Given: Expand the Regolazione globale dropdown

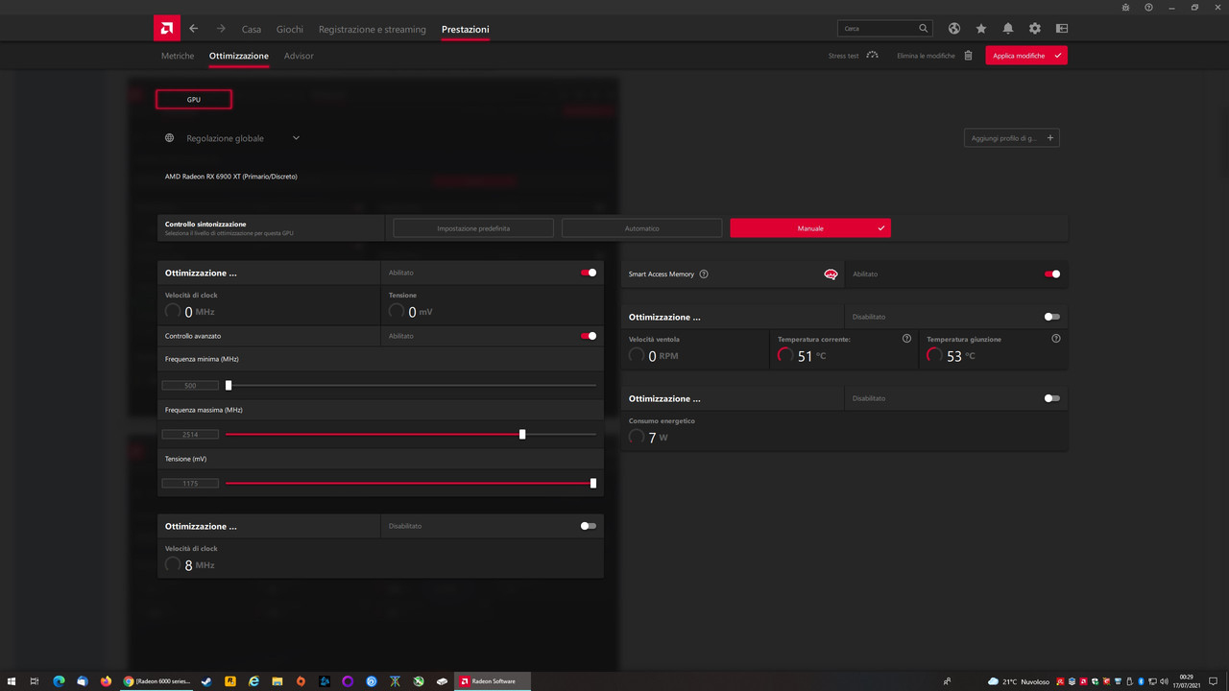Looking at the screenshot, I should [296, 138].
